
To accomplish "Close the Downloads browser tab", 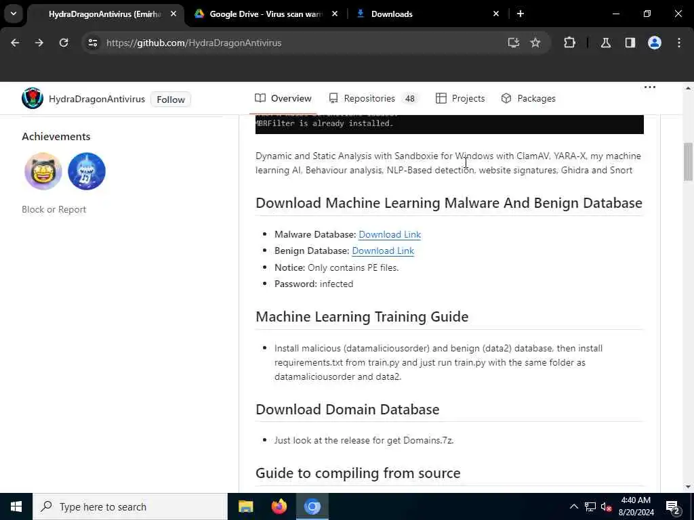I will (x=495, y=14).
